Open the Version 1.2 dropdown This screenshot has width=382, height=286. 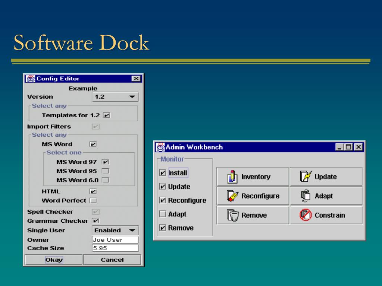pyautogui.click(x=115, y=97)
